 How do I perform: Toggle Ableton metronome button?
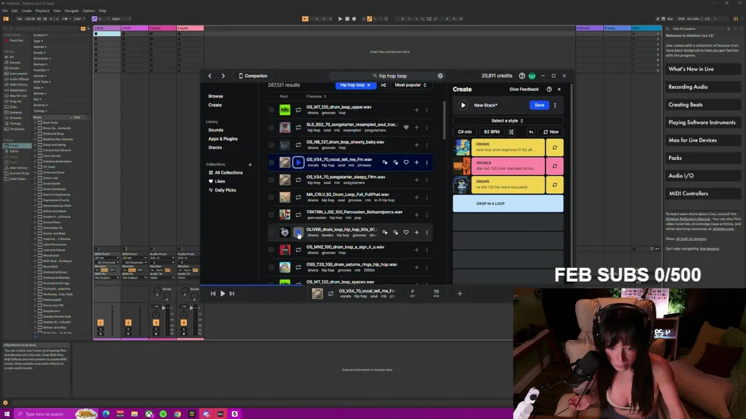[x=65, y=19]
